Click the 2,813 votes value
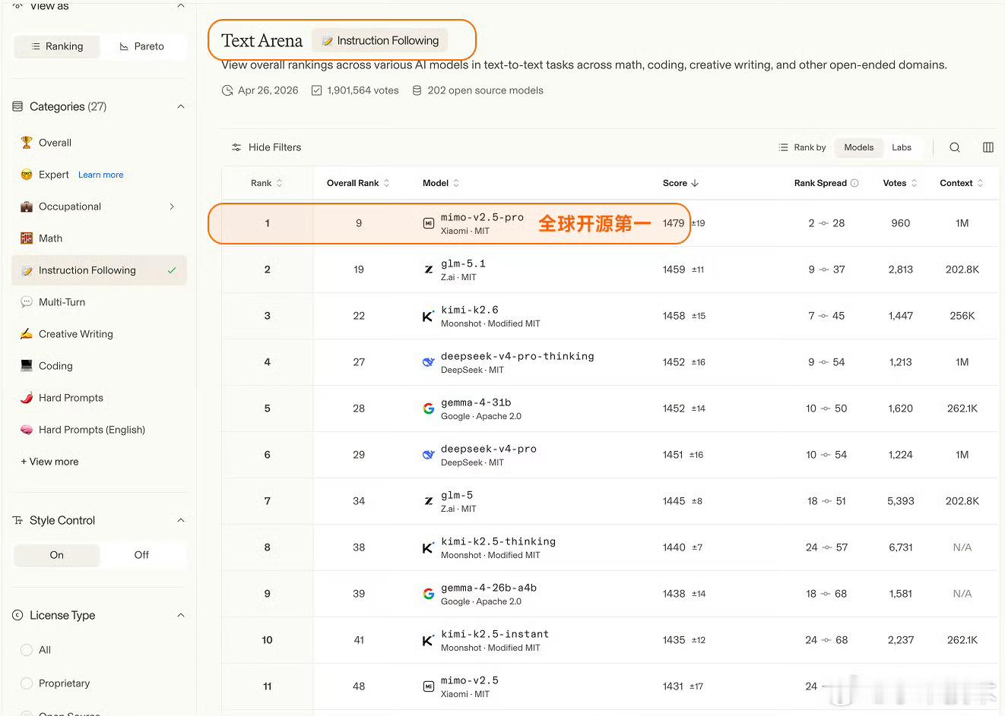 901,270
